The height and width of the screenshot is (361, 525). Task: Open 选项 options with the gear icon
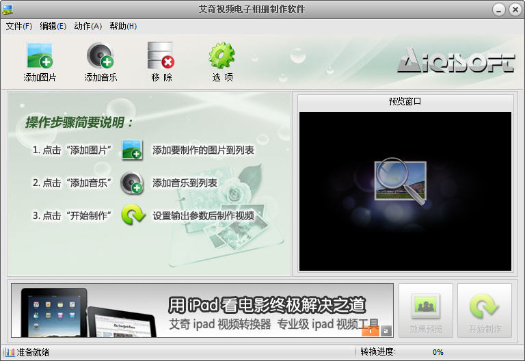221,55
